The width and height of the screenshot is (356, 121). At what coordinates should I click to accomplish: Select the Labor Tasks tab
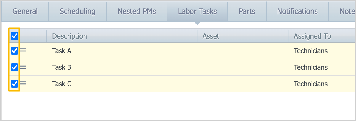point(197,12)
